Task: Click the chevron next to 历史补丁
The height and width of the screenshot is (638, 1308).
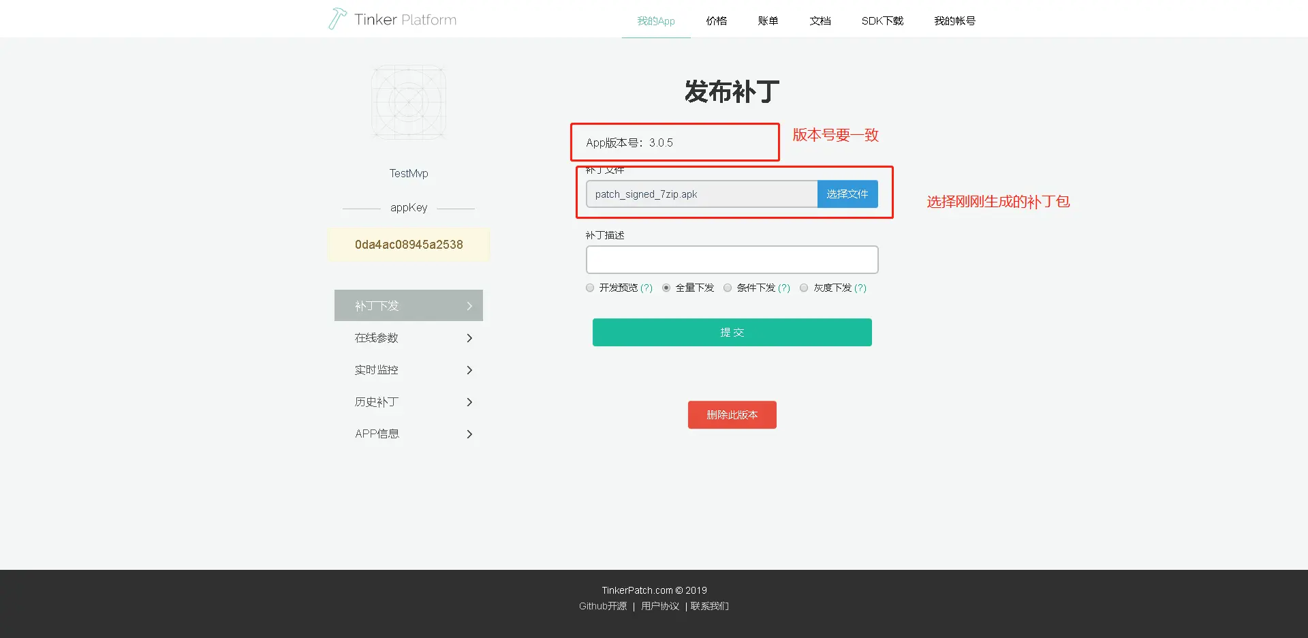Action: point(469,402)
